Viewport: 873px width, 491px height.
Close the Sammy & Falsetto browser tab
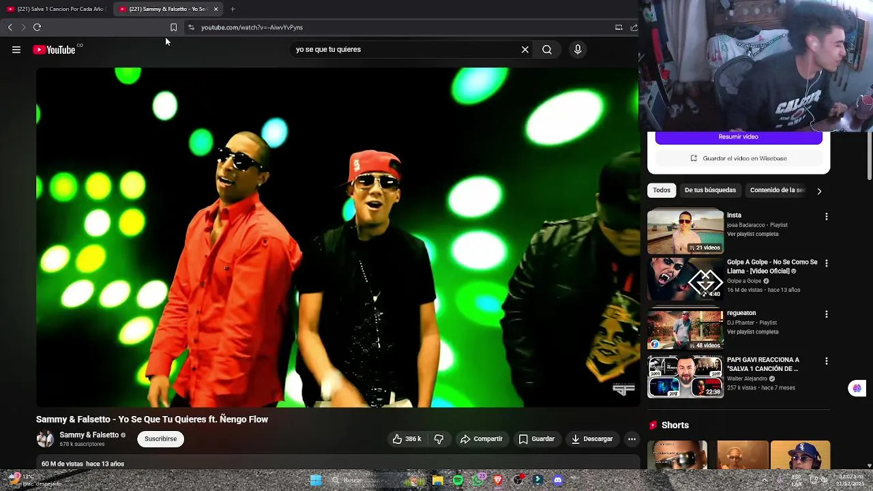coord(216,9)
